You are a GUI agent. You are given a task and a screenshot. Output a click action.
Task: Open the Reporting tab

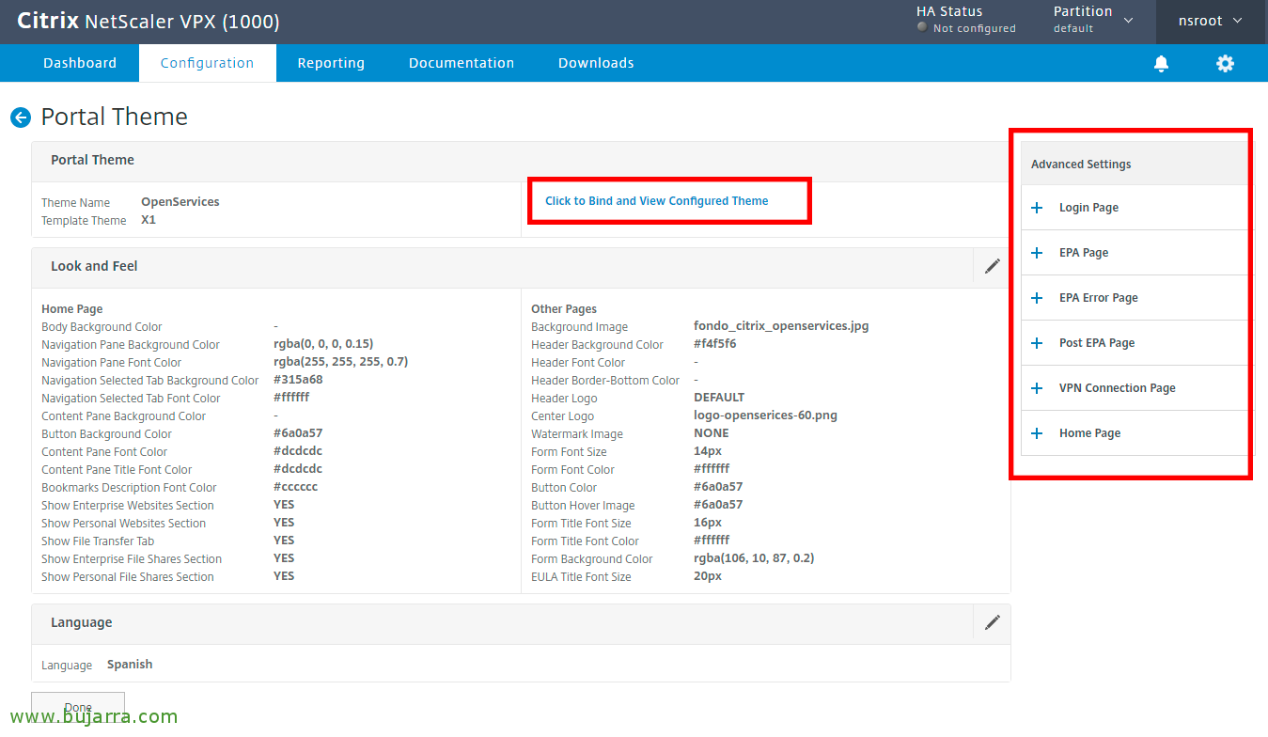point(331,63)
